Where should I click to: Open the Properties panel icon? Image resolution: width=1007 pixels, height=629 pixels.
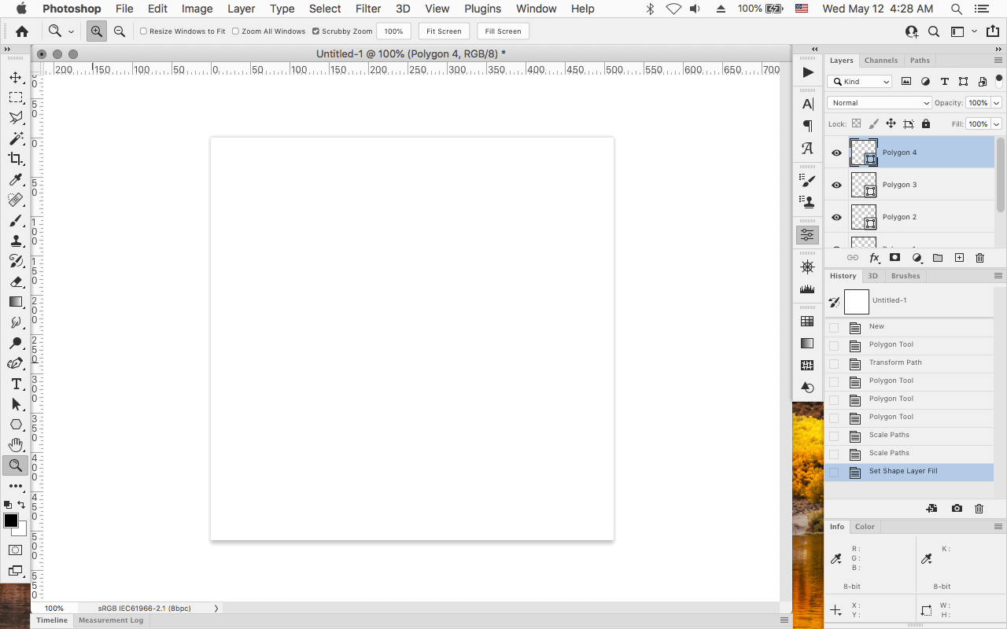[807, 234]
